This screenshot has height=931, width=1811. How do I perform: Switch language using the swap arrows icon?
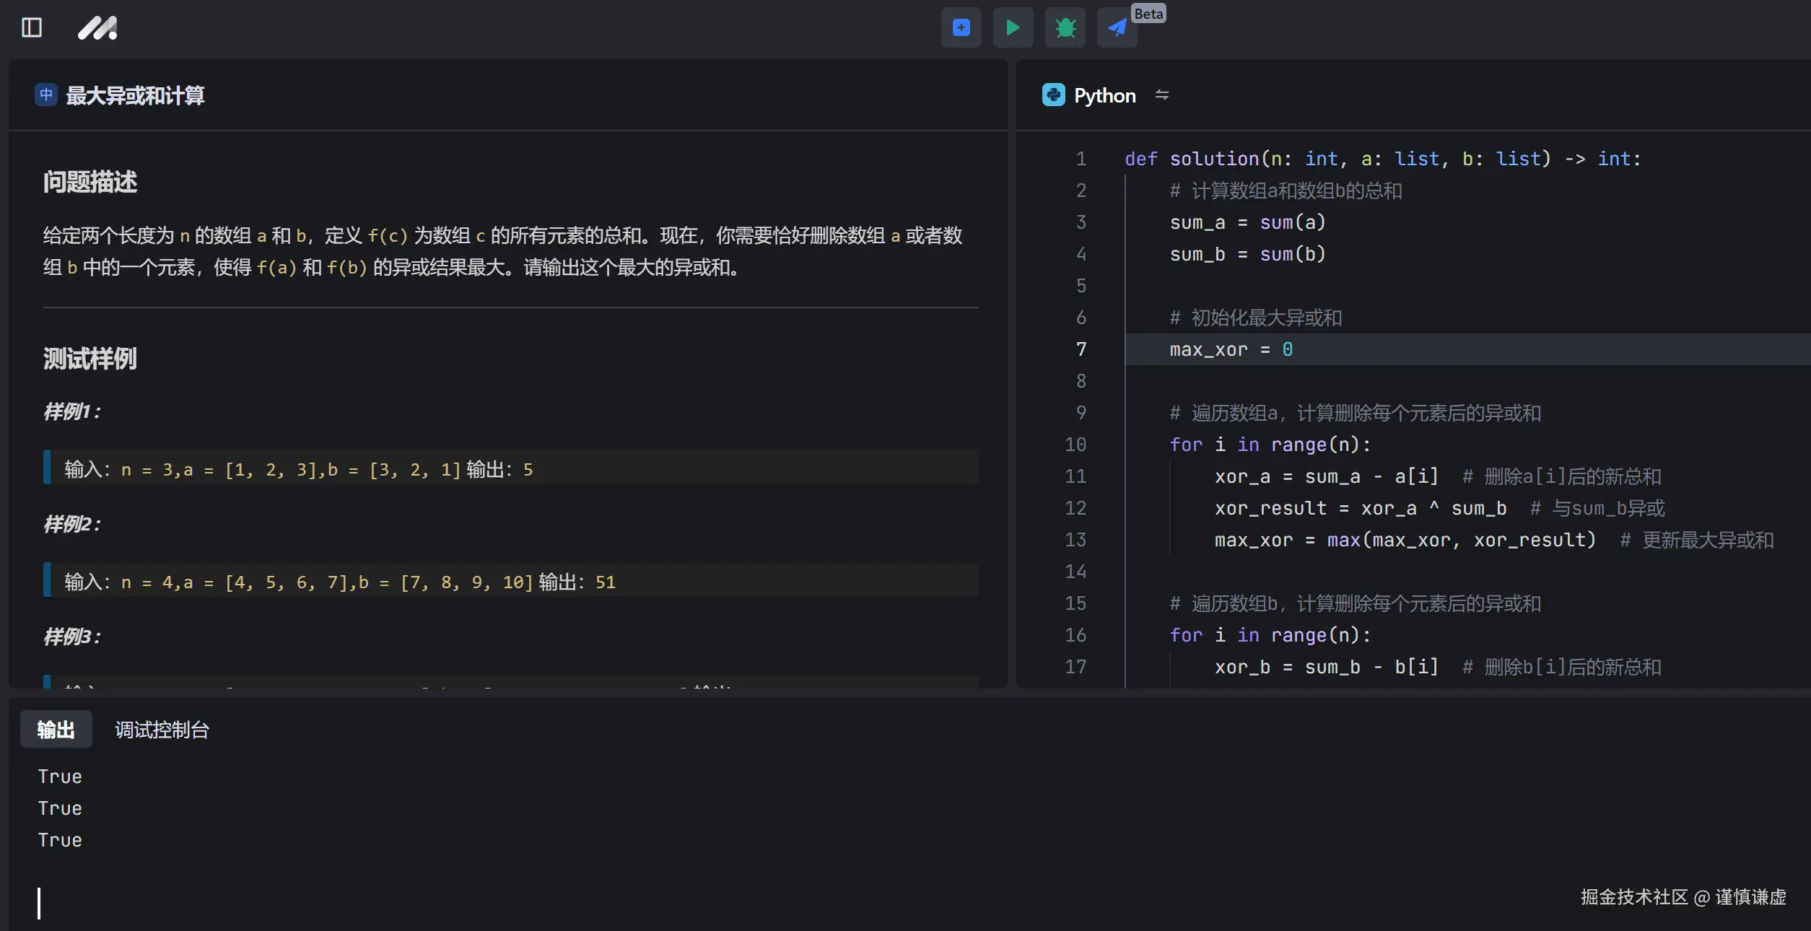(1161, 95)
